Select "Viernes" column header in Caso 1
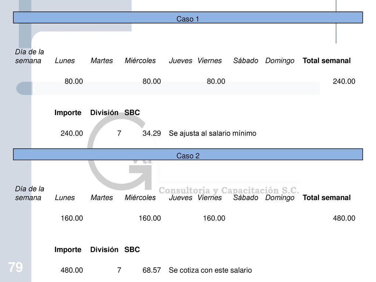The image size is (376, 282). (x=210, y=61)
